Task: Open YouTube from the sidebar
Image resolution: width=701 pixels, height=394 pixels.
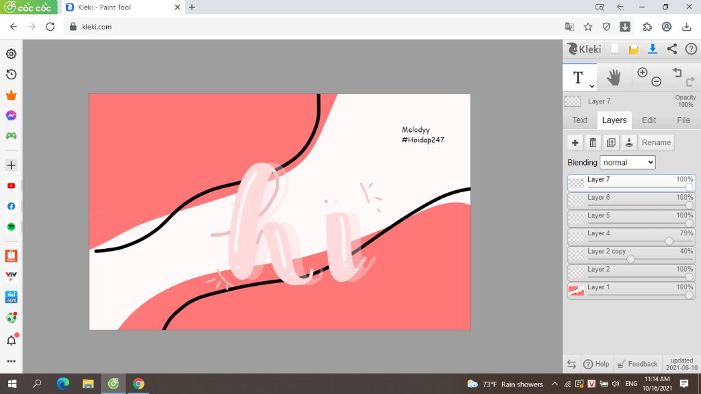Action: (x=11, y=186)
